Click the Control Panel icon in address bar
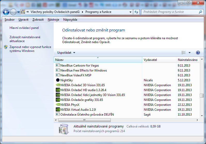The image size is (206, 144). tap(23, 12)
